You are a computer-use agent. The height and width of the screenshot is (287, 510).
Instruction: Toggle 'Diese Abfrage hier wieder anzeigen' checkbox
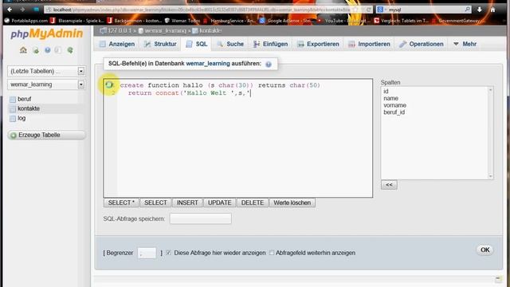pos(169,253)
